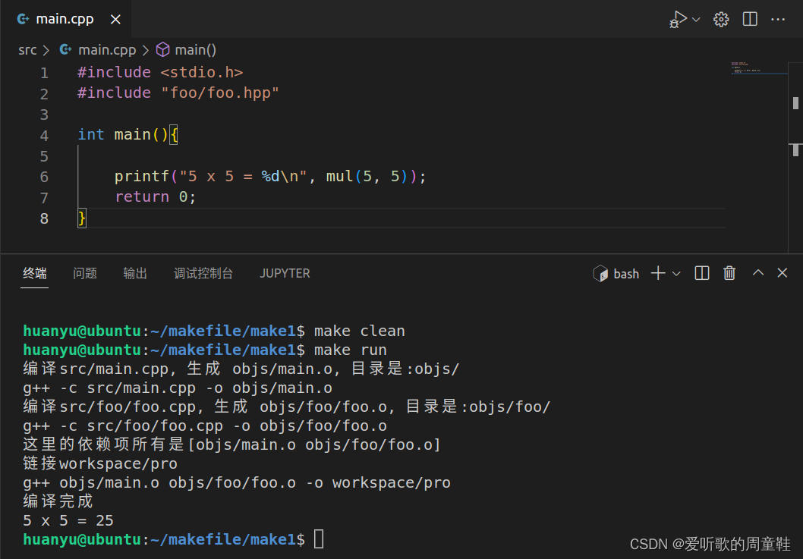Open the new terminal profile dropdown arrow

tap(676, 274)
